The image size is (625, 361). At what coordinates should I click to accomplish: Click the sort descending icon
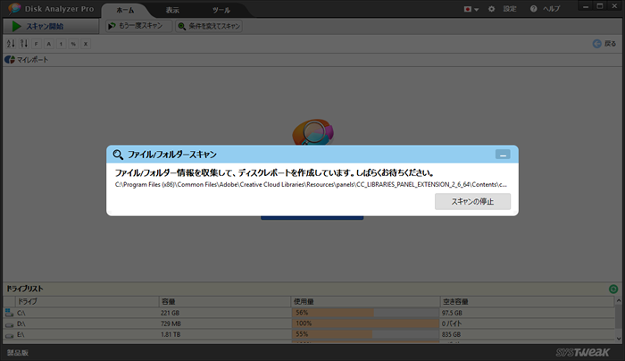24,44
